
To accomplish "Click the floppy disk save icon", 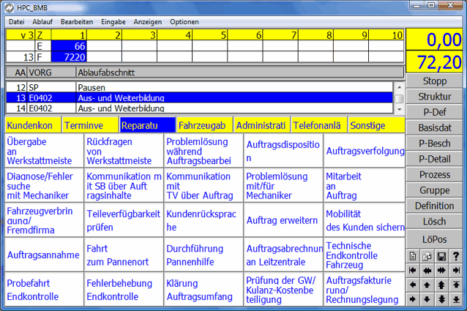I will pyautogui.click(x=442, y=255).
